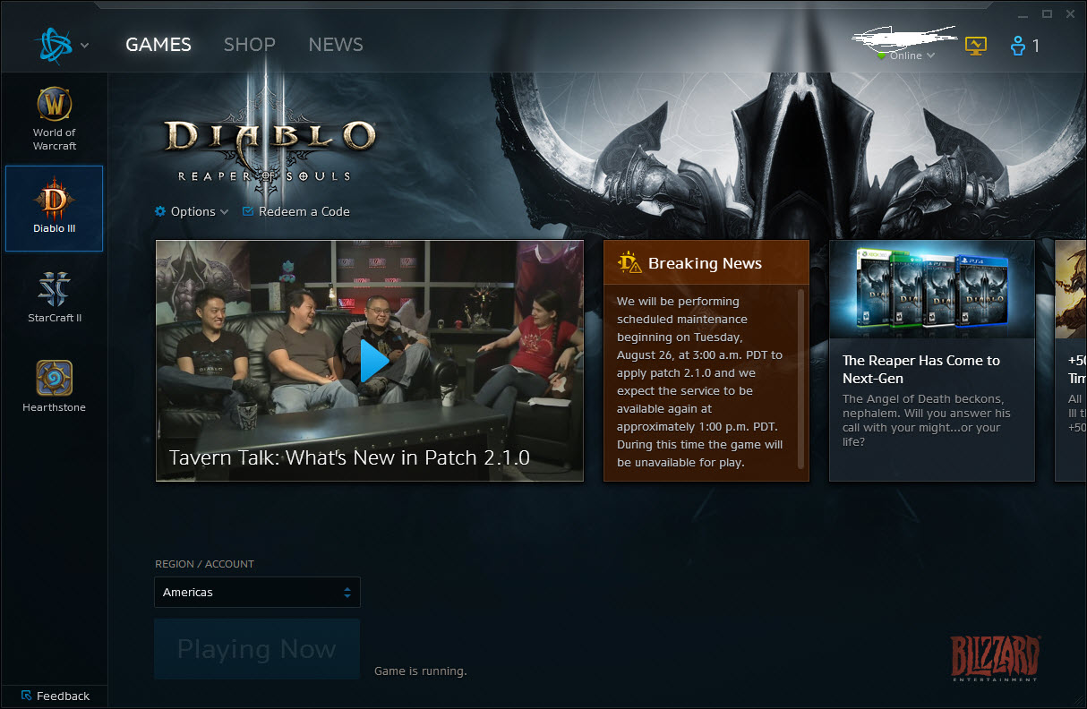Expand the chevron beside the Battle.net logo
The height and width of the screenshot is (709, 1087).
point(85,46)
